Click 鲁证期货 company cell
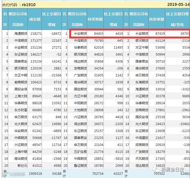The width and height of the screenshot is (190, 178). (x=80, y=166)
